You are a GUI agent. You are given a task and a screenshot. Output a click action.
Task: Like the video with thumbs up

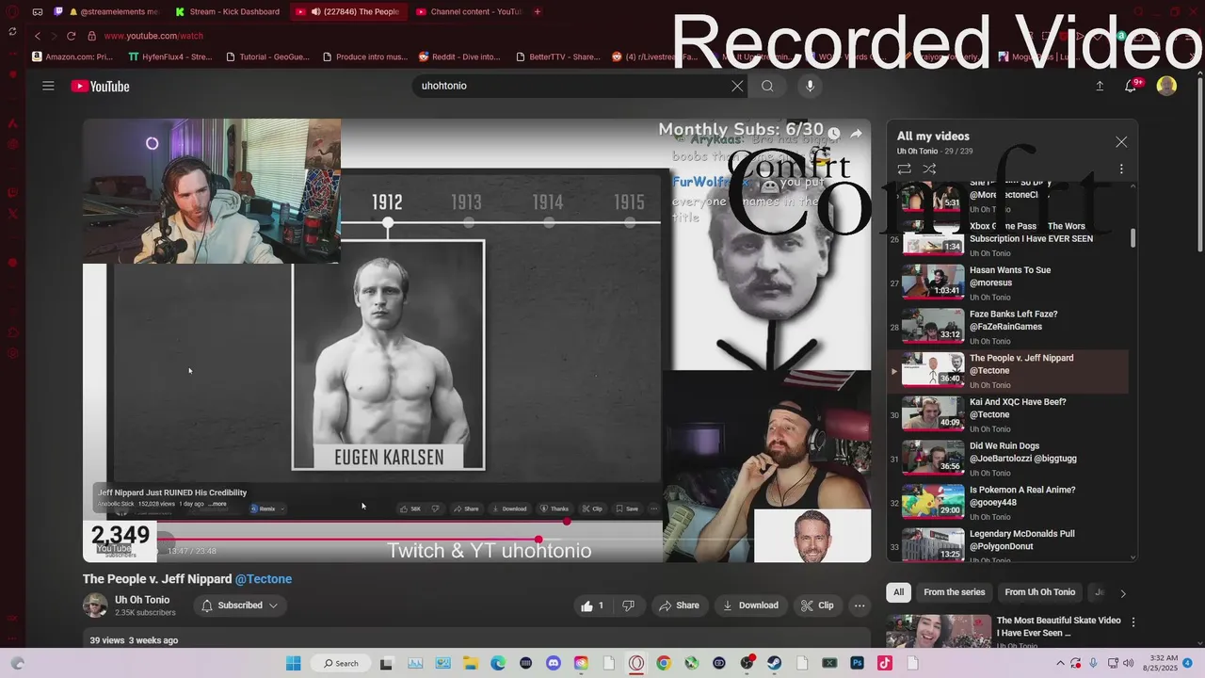[x=593, y=605]
